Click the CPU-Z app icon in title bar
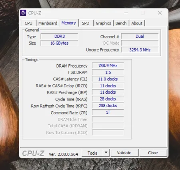Screen dimensions: 180x170 click(x=23, y=13)
